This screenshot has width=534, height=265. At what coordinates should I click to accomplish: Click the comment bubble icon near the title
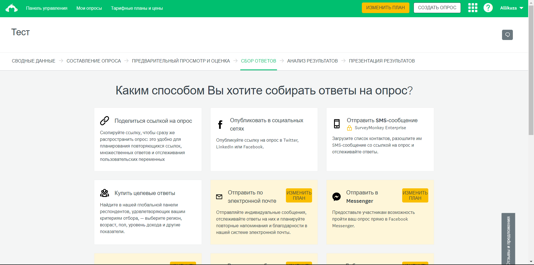[507, 35]
